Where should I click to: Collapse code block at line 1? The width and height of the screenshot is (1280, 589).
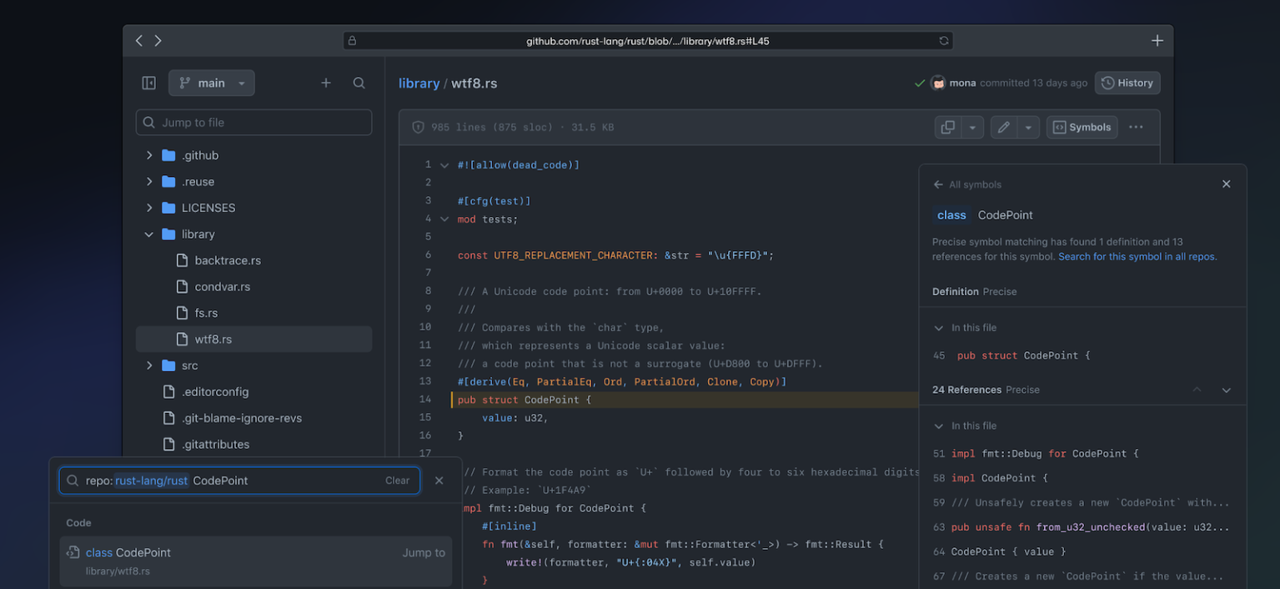tap(444, 164)
